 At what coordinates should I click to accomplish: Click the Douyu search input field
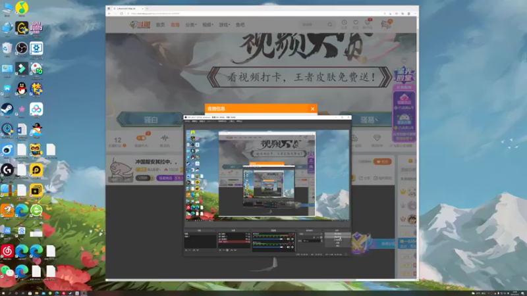coord(314,24)
